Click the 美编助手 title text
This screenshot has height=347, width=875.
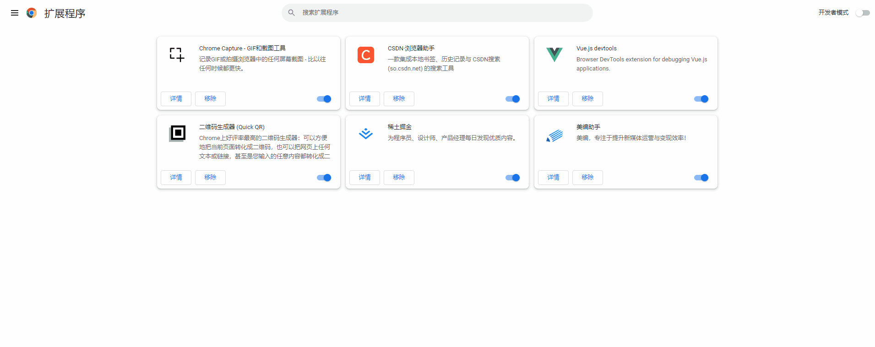tap(588, 127)
